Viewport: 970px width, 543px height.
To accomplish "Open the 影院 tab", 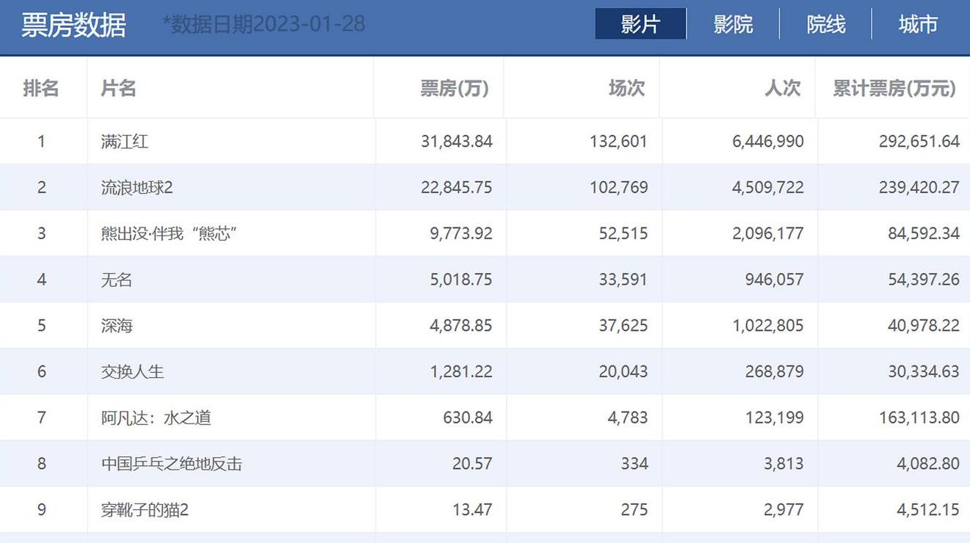I will pyautogui.click(x=733, y=24).
